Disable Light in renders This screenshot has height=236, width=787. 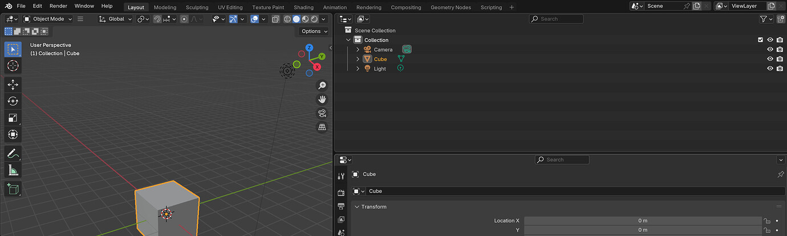780,68
